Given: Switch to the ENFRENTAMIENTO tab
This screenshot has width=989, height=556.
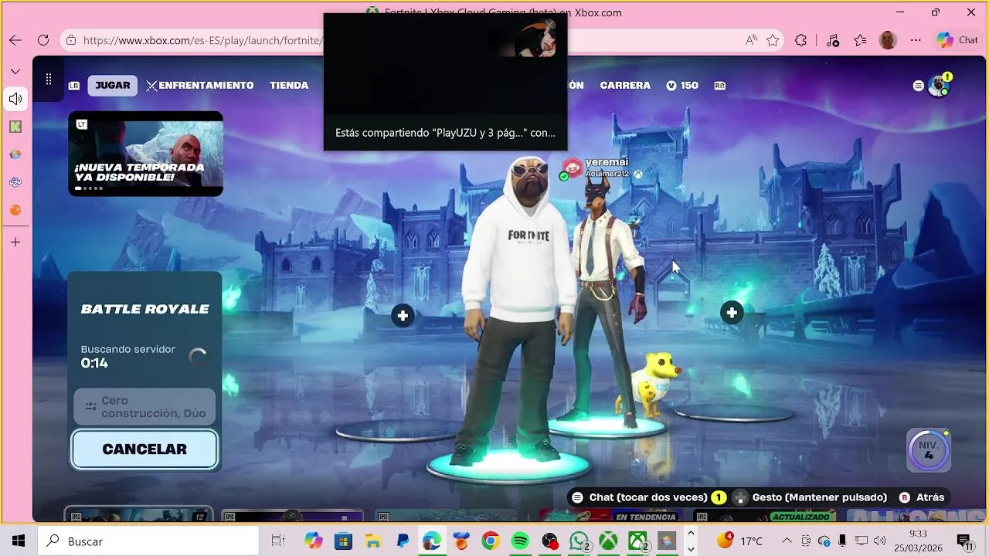Looking at the screenshot, I should [200, 86].
